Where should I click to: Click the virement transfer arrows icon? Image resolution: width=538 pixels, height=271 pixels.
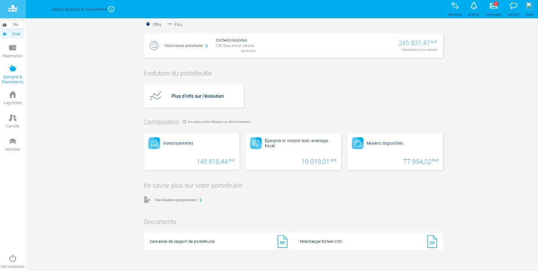pyautogui.click(x=455, y=6)
